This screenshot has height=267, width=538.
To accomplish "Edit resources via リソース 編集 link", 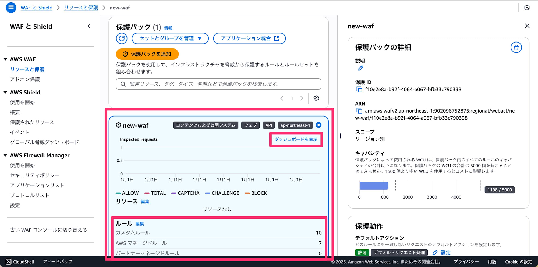I will [145, 202].
